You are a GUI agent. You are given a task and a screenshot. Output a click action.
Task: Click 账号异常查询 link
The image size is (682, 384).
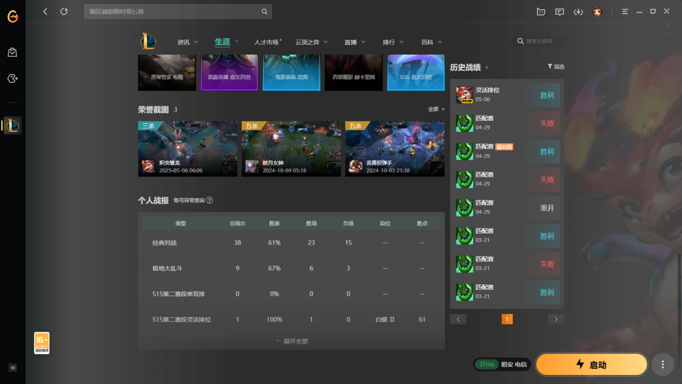pyautogui.click(x=189, y=200)
